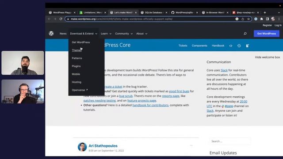
Task: Open the Slack link under Communication
Action: (224, 70)
